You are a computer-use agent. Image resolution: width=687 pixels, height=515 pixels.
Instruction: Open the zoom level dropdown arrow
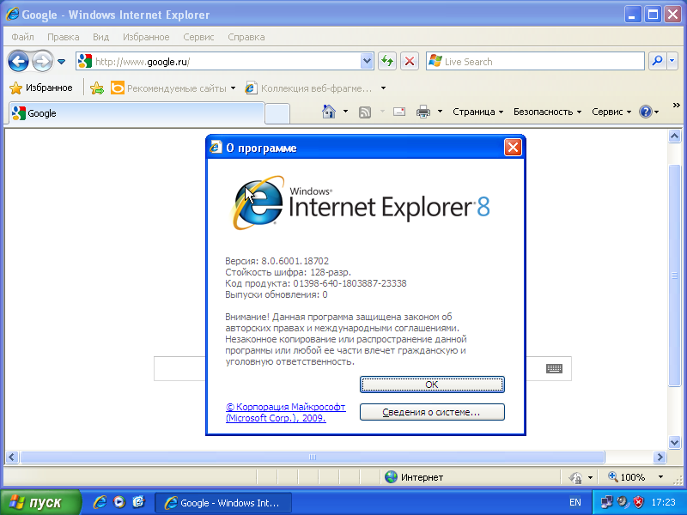pyautogui.click(x=660, y=477)
